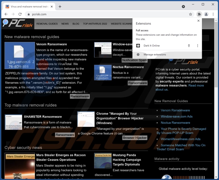Select Manage extensions

coord(155,55)
